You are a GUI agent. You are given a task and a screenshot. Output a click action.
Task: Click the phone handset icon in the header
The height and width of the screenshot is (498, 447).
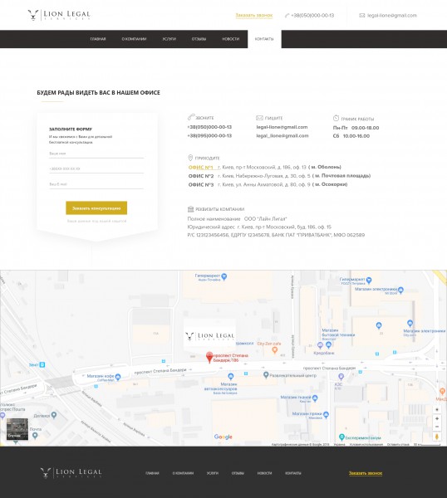(x=287, y=15)
